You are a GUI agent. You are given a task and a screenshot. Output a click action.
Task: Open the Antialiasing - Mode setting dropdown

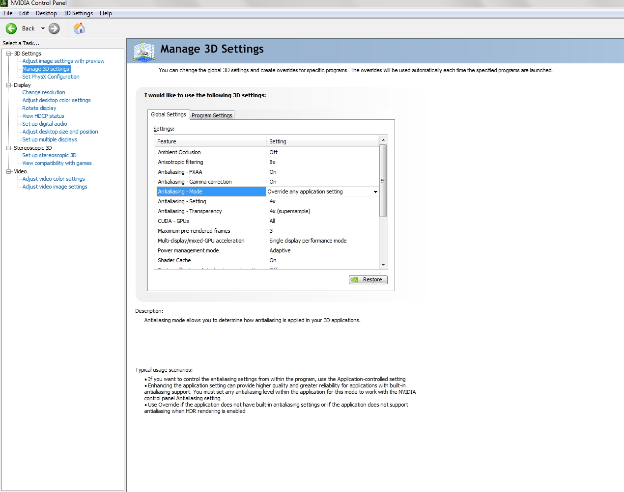(x=375, y=191)
